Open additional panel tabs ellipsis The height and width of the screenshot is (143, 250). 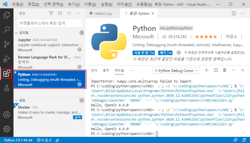click(132, 71)
